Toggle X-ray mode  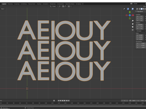pos(137,9)
